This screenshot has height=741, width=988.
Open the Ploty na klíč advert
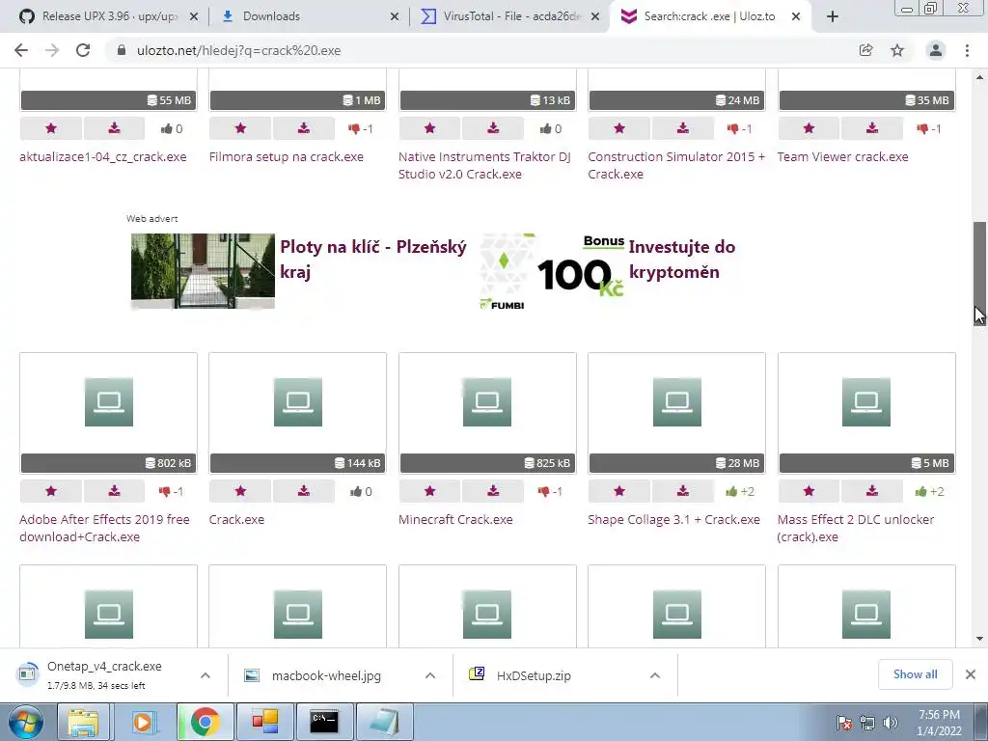pyautogui.click(x=299, y=271)
